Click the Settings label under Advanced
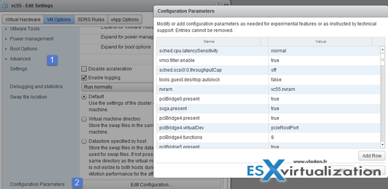This screenshot has width=388, height=189. [x=18, y=69]
